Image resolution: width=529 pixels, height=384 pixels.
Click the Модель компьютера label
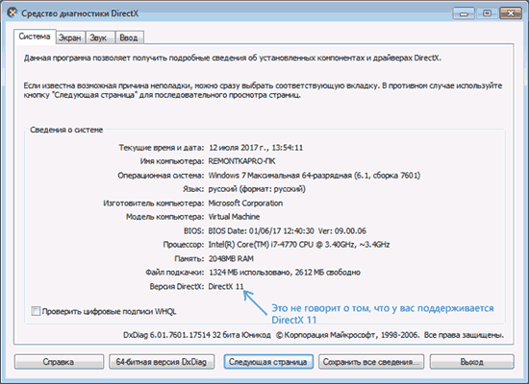pyautogui.click(x=165, y=217)
